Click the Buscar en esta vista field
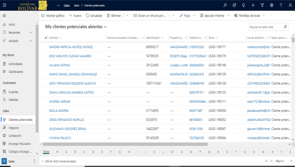Image resolution: width=295 pixels, height=167 pixels. click(x=266, y=27)
